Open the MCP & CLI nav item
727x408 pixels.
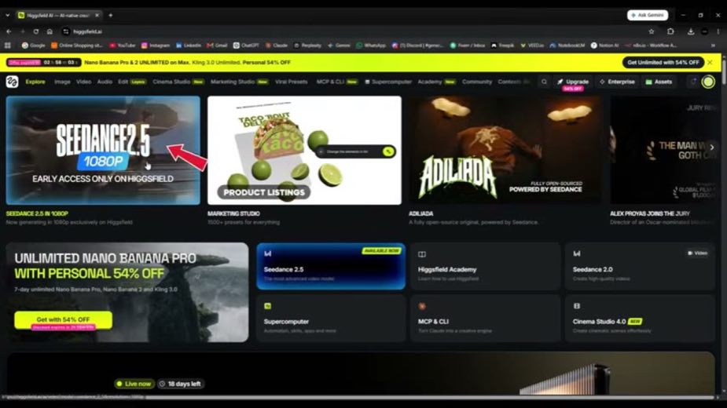point(337,82)
